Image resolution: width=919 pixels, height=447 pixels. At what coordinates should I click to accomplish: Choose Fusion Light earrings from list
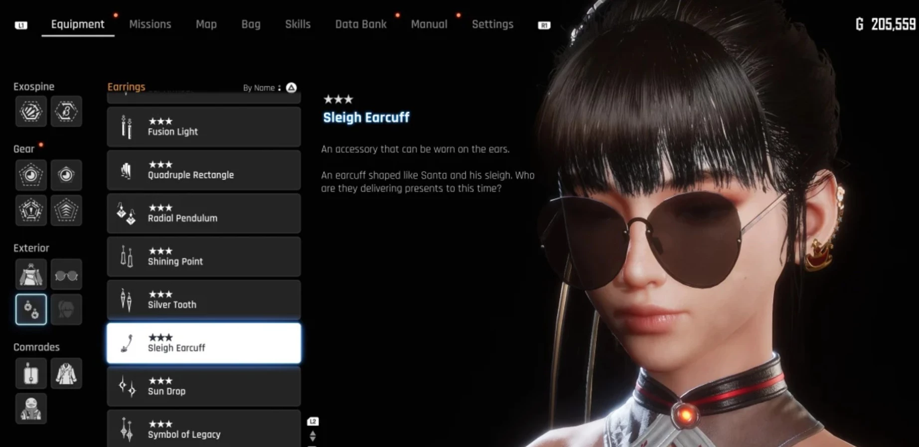[204, 127]
